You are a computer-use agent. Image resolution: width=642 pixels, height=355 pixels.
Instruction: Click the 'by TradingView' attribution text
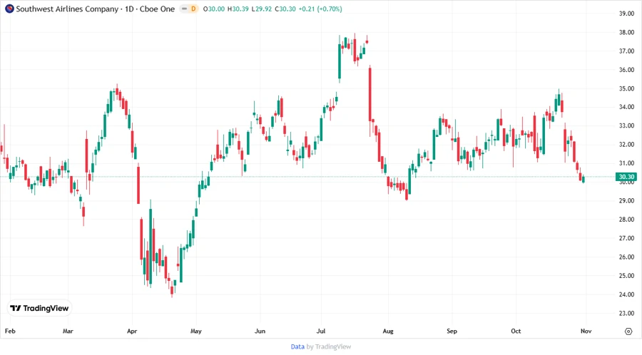click(329, 346)
